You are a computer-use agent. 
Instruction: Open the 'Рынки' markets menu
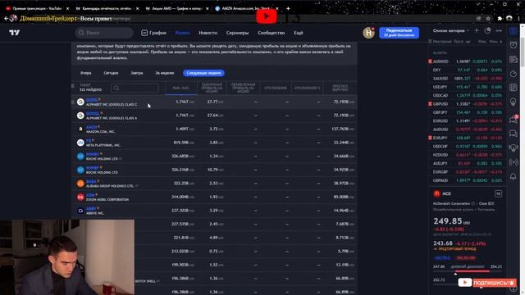click(182, 33)
